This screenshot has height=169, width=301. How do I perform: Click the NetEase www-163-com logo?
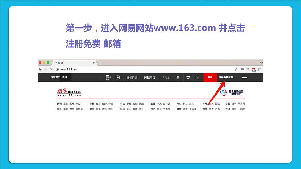[69, 92]
